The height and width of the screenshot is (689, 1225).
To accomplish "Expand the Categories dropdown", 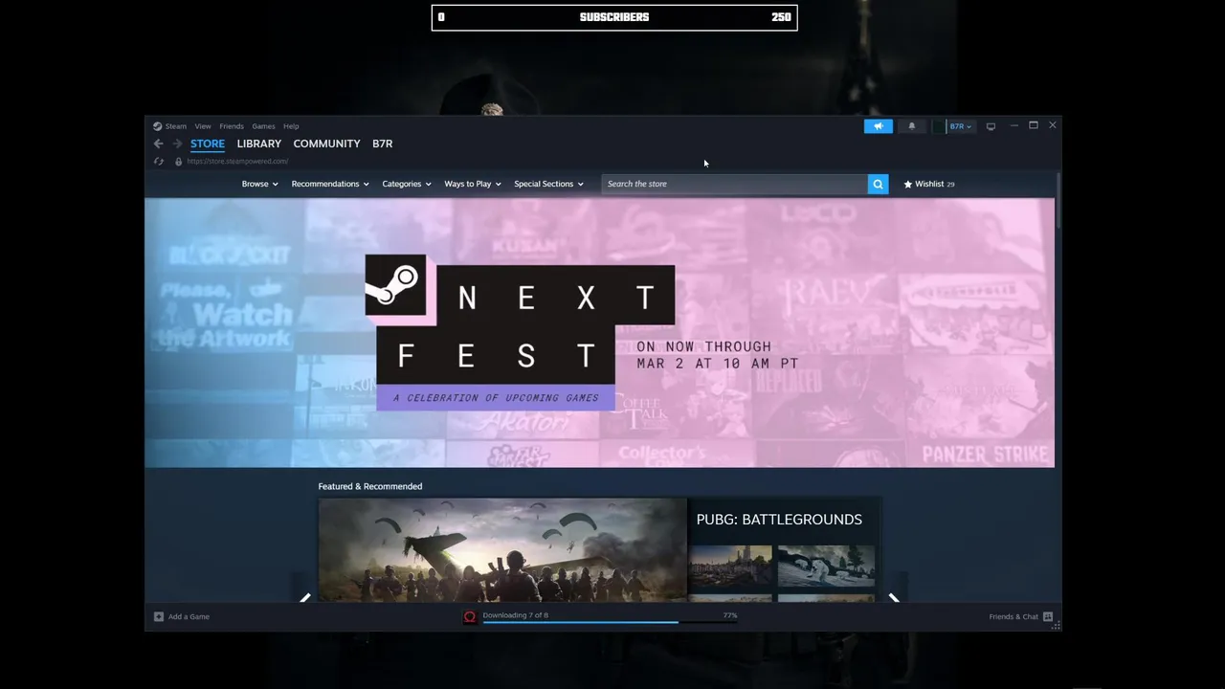I will pyautogui.click(x=407, y=184).
